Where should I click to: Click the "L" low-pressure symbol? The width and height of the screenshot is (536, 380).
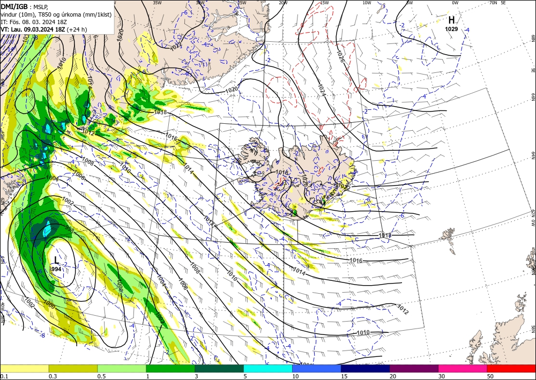(56, 260)
